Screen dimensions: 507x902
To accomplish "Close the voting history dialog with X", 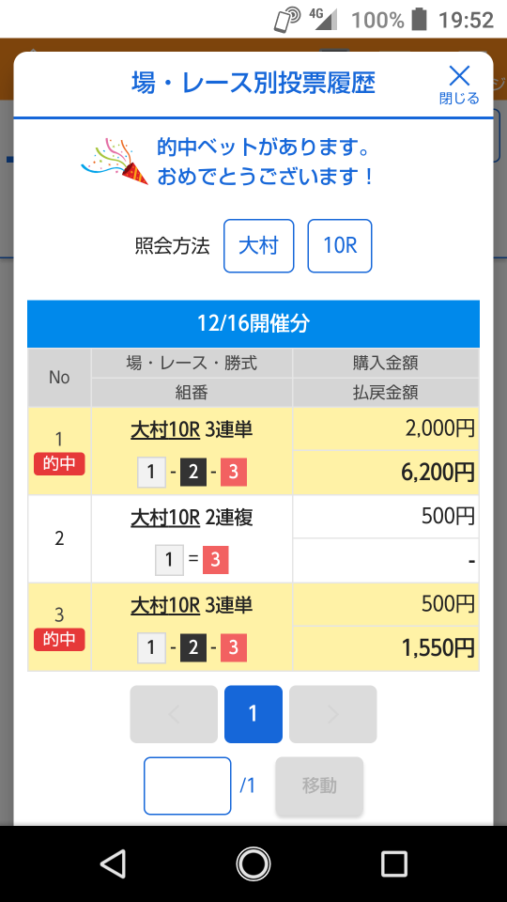I will [x=459, y=84].
